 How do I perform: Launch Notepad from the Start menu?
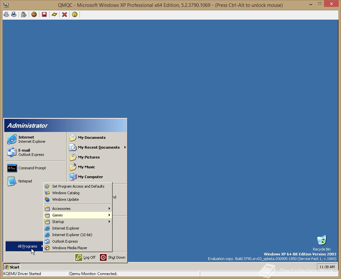[25, 181]
